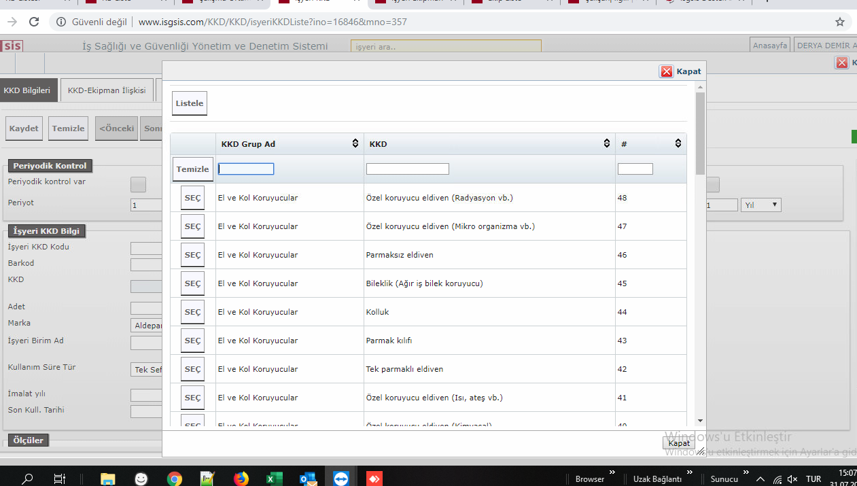Image resolution: width=857 pixels, height=486 pixels.
Task: Expand the Marka dropdown showing Aldepa
Action: coord(147,326)
